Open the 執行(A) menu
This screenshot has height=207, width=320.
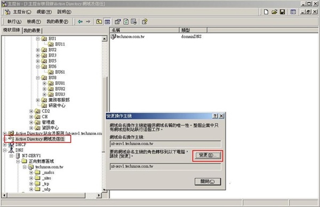(14, 21)
